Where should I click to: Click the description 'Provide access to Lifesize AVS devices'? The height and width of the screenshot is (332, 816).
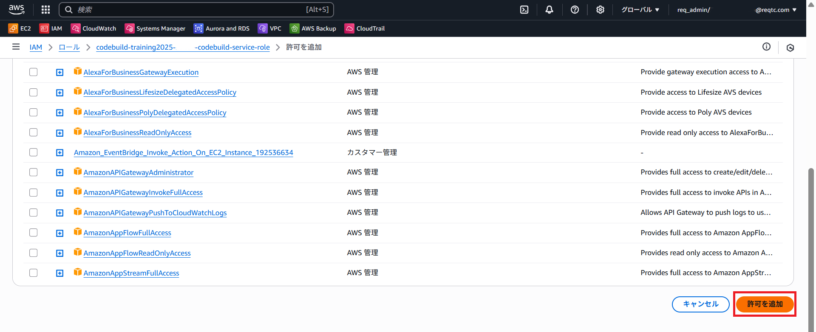[701, 92]
